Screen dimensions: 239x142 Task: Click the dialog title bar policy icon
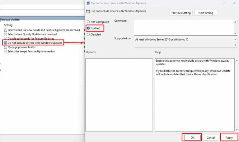(88, 3)
